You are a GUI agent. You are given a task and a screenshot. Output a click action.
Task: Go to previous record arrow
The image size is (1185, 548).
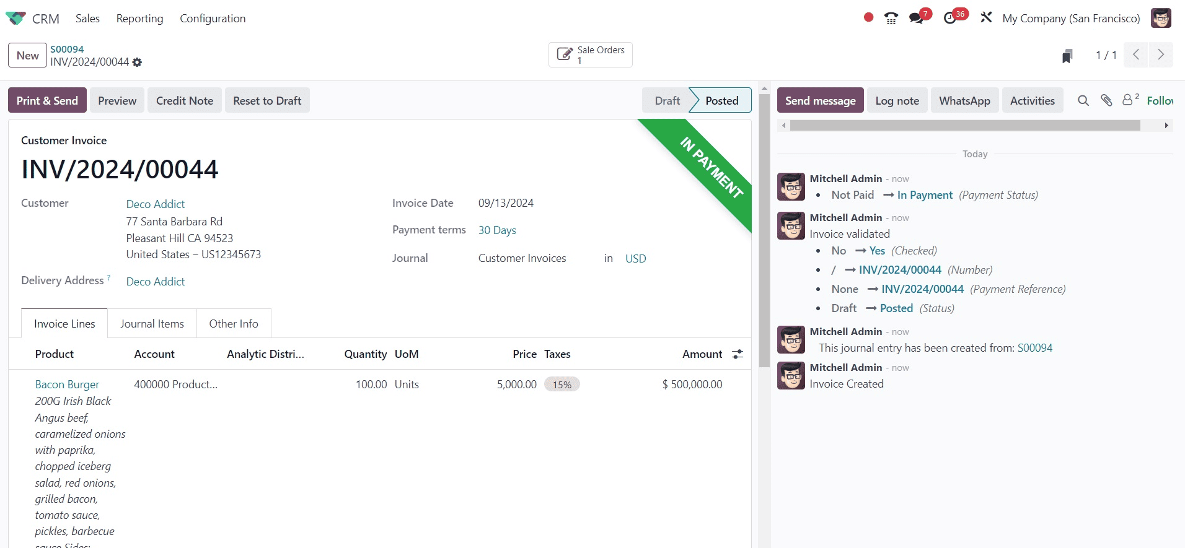click(1136, 54)
